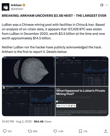
Task: Open the share upload icon
Action: [x=106, y=131]
